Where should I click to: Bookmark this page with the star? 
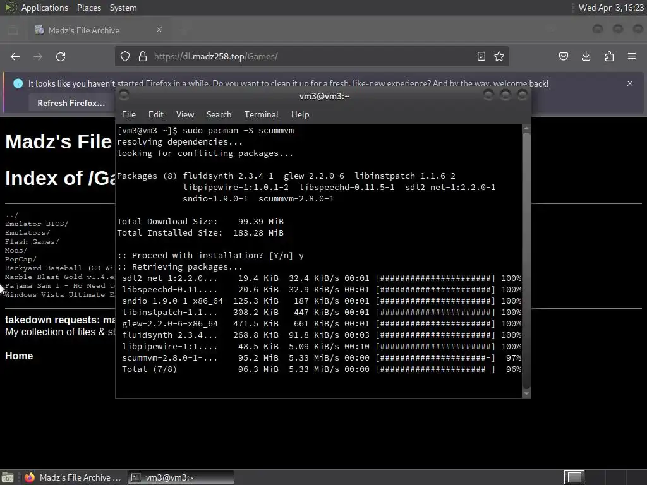(x=499, y=56)
